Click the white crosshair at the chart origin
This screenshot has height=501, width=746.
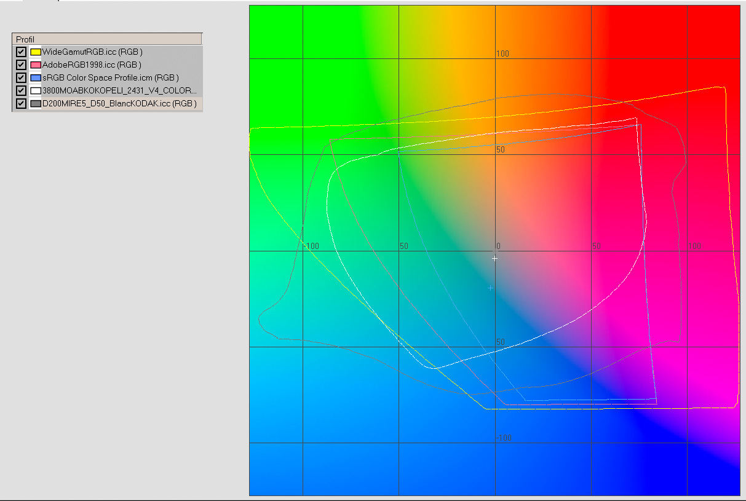494,258
